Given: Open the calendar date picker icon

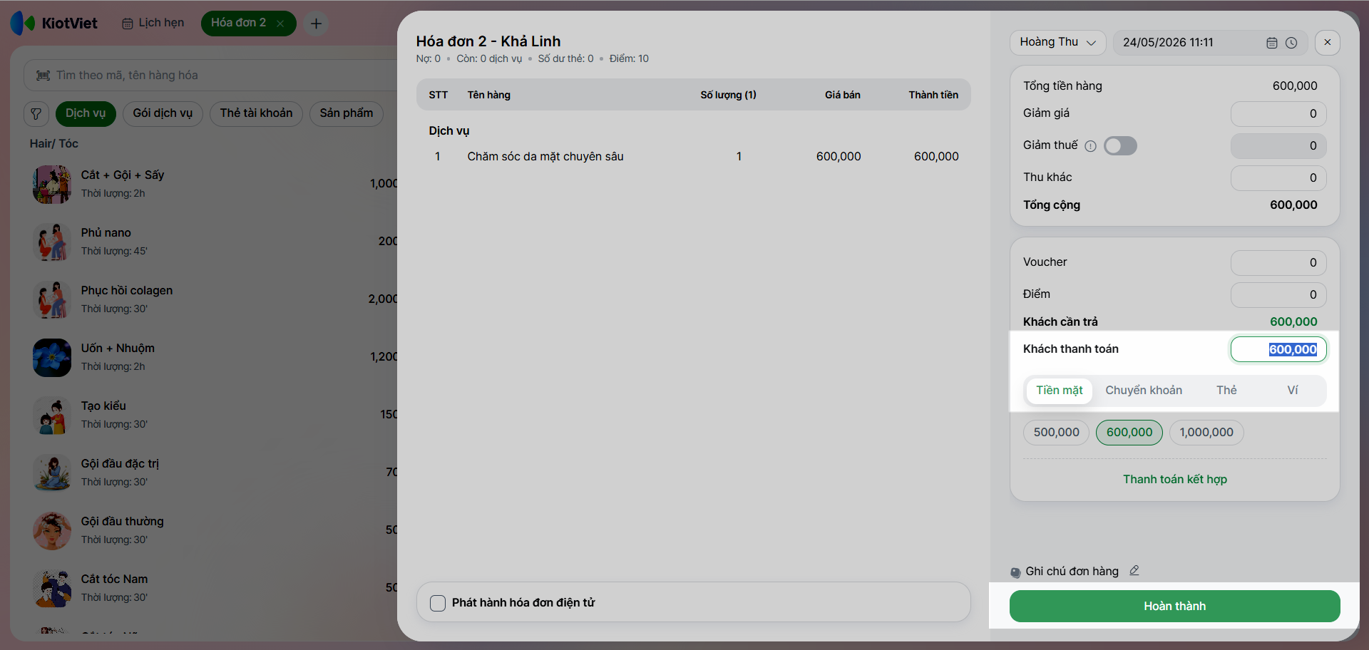Looking at the screenshot, I should pos(1271,43).
